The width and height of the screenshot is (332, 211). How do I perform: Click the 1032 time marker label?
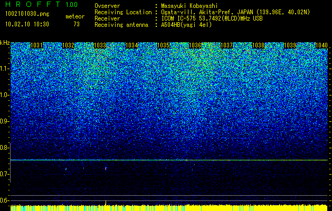(69, 45)
